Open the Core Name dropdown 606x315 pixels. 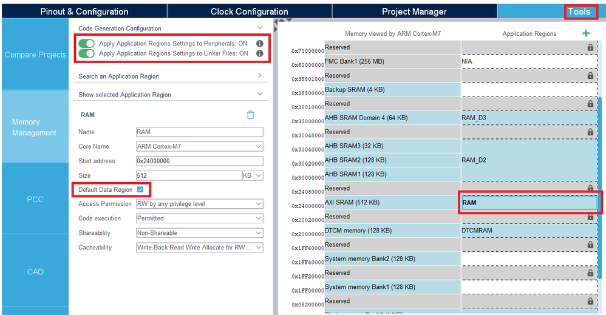[x=199, y=146]
